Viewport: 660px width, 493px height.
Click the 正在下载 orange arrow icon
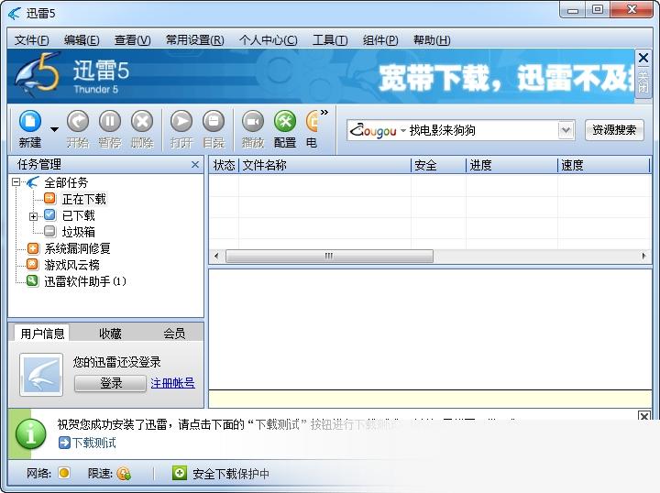[x=49, y=198]
